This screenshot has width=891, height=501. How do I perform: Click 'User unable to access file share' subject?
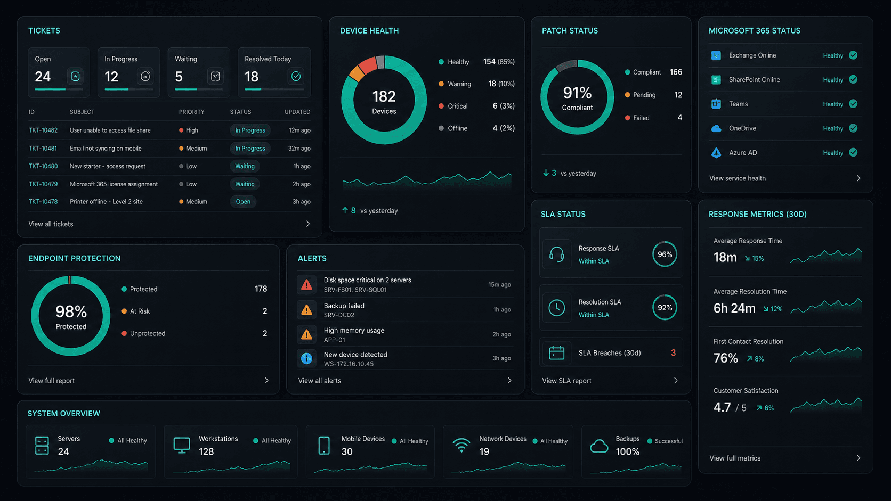[110, 130]
